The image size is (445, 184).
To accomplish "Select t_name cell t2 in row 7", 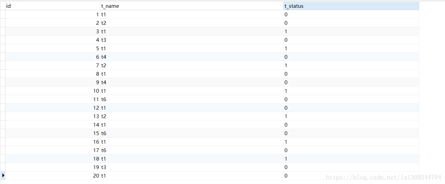I will point(192,66).
